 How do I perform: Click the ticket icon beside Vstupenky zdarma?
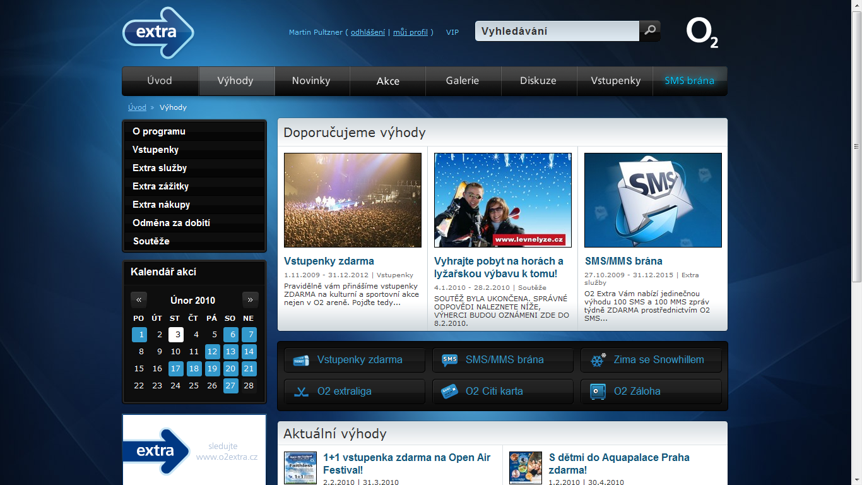coord(301,360)
